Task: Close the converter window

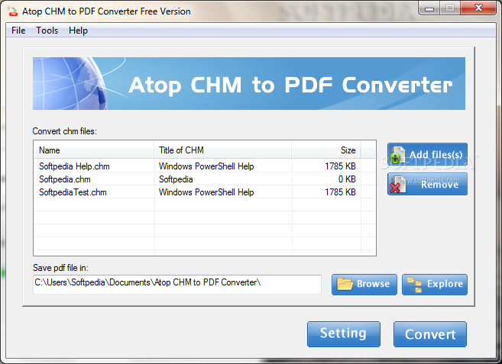Action: (x=478, y=8)
